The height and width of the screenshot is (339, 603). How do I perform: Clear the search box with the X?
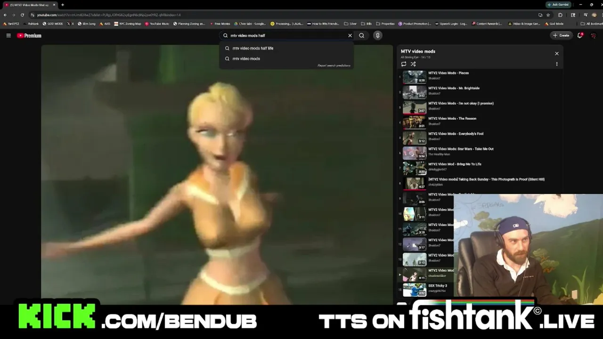click(350, 35)
